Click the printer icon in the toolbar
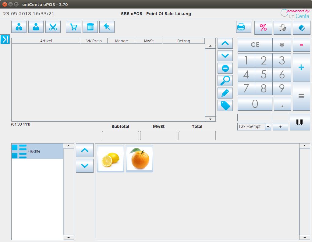Screen dimensions: 312x242 [243, 27]
